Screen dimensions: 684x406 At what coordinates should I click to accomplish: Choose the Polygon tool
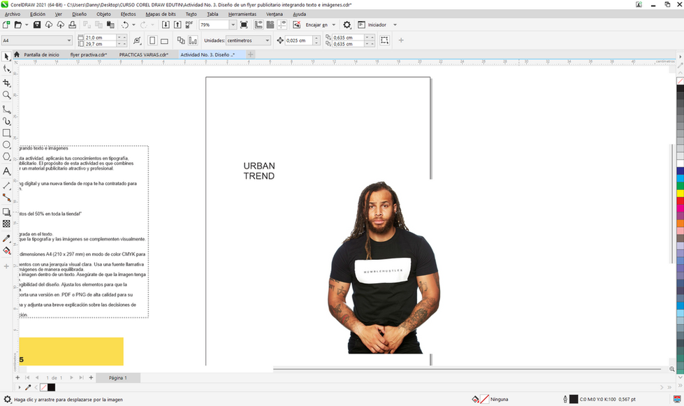click(6, 157)
